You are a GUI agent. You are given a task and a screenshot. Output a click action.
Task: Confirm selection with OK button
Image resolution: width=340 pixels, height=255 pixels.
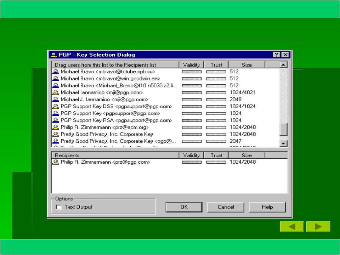coord(184,207)
